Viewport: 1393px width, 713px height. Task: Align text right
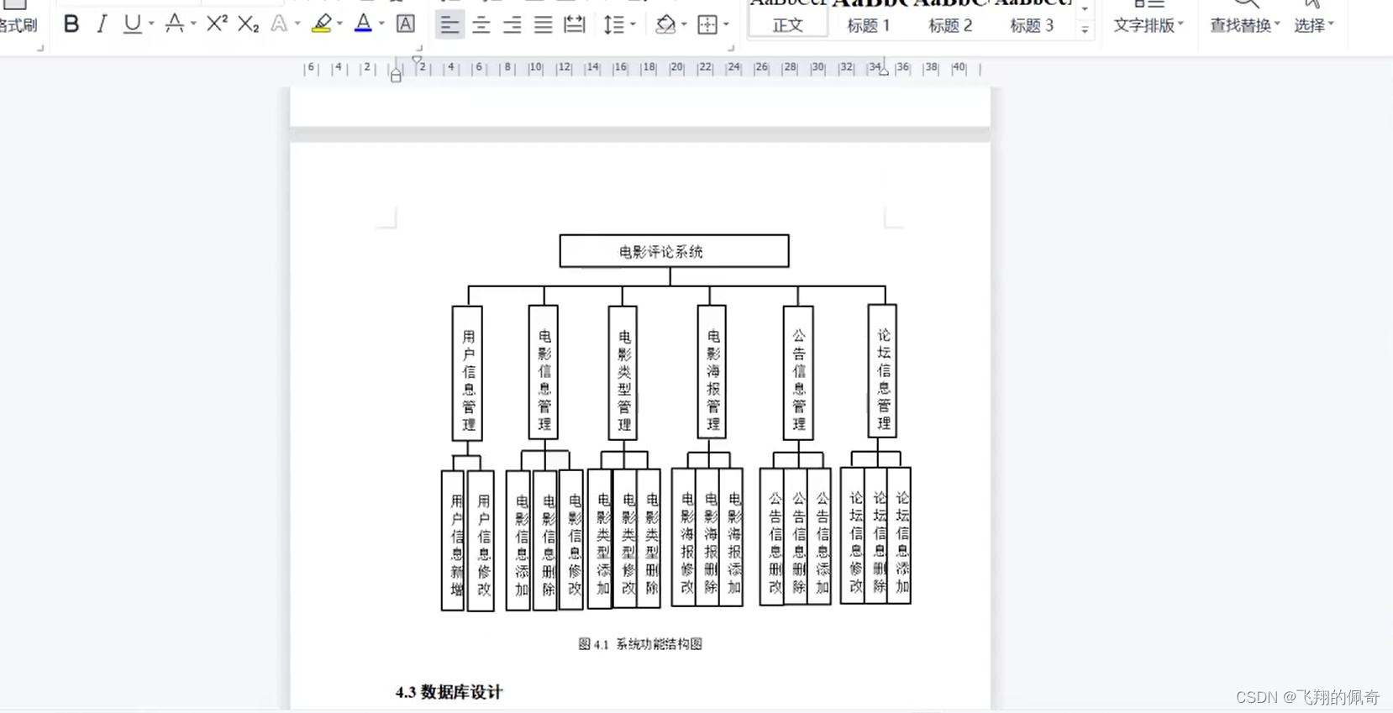coord(512,25)
